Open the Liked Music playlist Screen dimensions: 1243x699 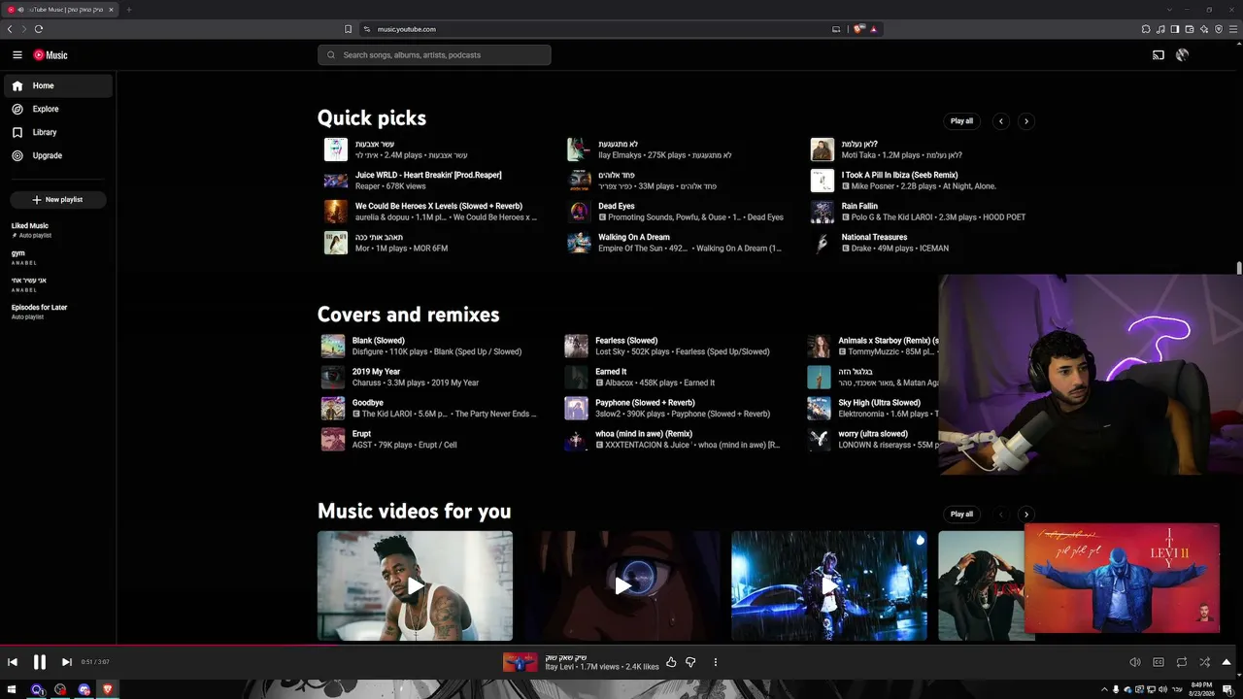pos(30,226)
